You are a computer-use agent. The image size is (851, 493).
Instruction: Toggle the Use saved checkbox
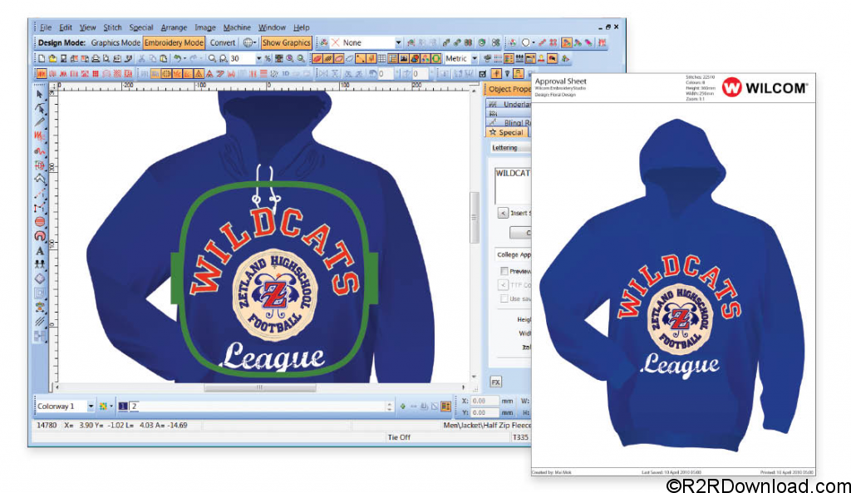(504, 298)
